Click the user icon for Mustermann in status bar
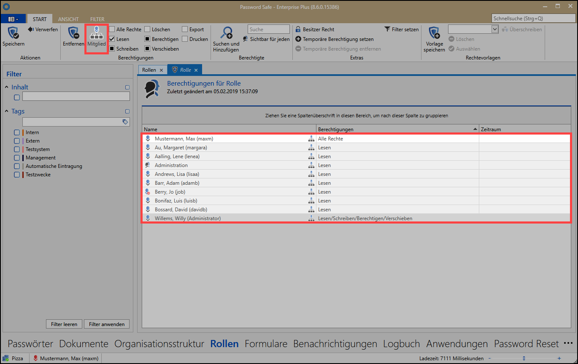578x364 pixels. point(36,359)
